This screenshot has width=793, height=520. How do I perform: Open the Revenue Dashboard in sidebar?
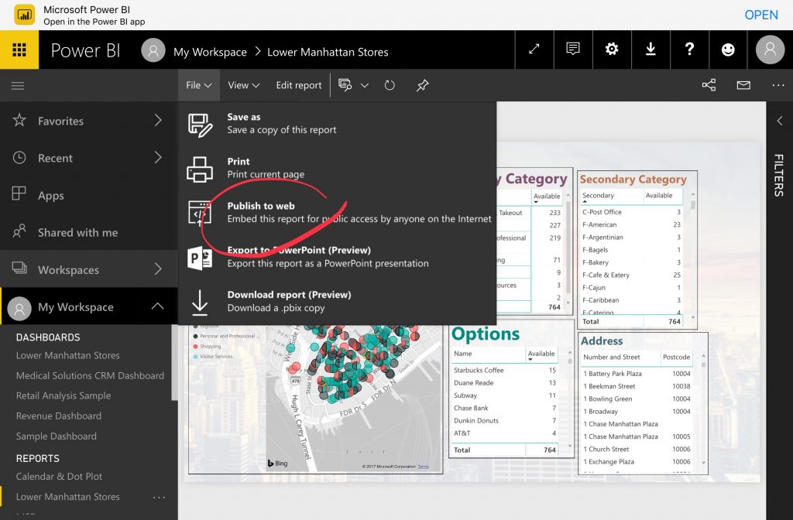click(x=59, y=416)
